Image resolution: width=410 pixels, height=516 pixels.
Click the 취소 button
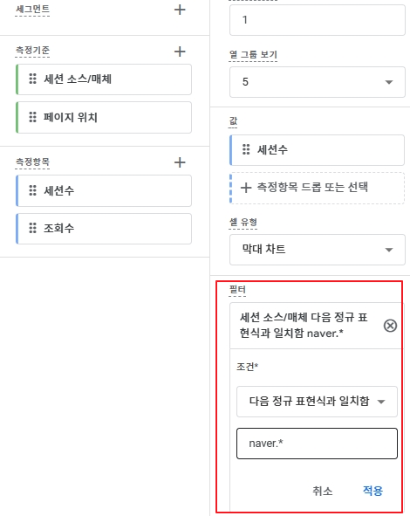point(322,491)
